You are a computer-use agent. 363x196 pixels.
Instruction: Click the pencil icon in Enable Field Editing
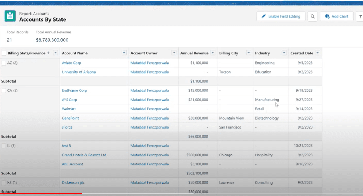(263, 16)
